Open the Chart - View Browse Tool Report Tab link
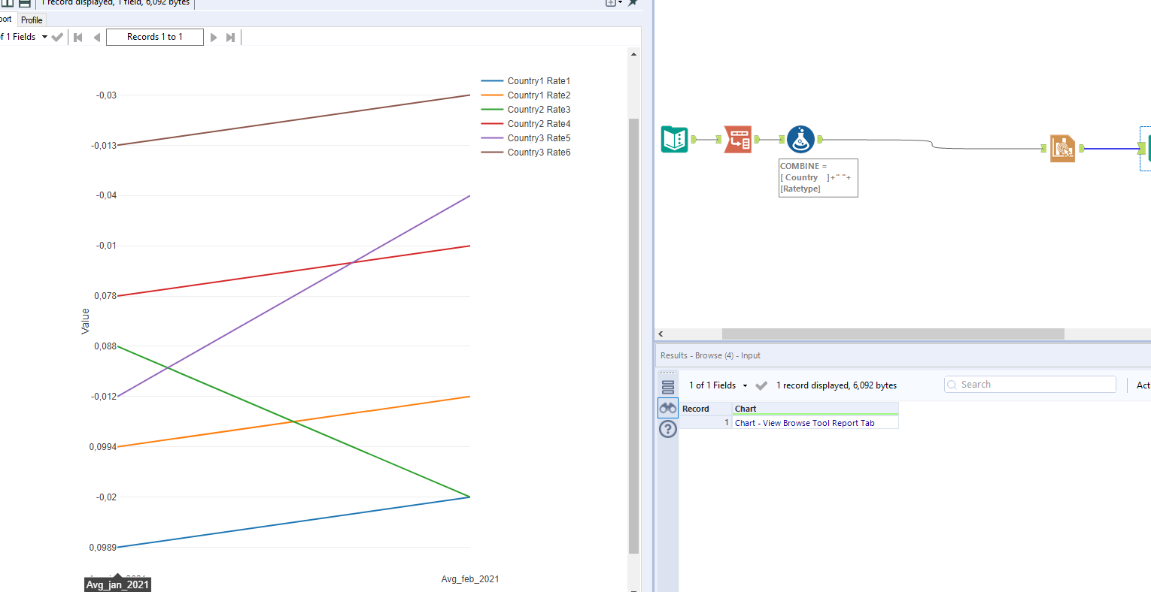The width and height of the screenshot is (1151, 592). point(806,422)
